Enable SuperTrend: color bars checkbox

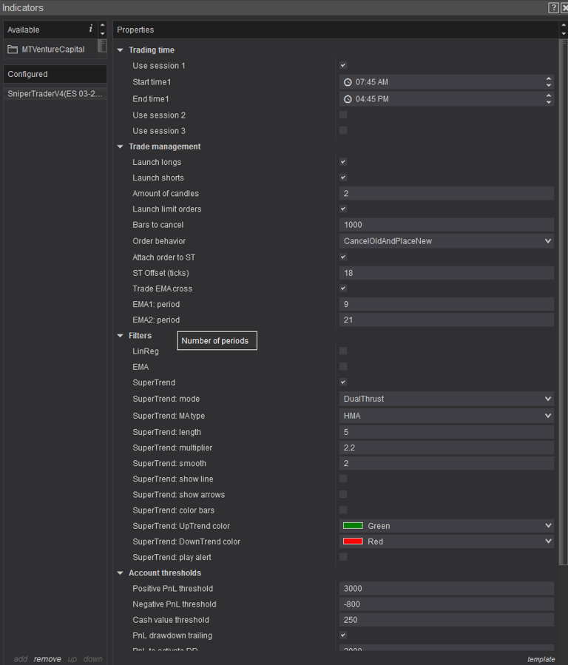[343, 510]
